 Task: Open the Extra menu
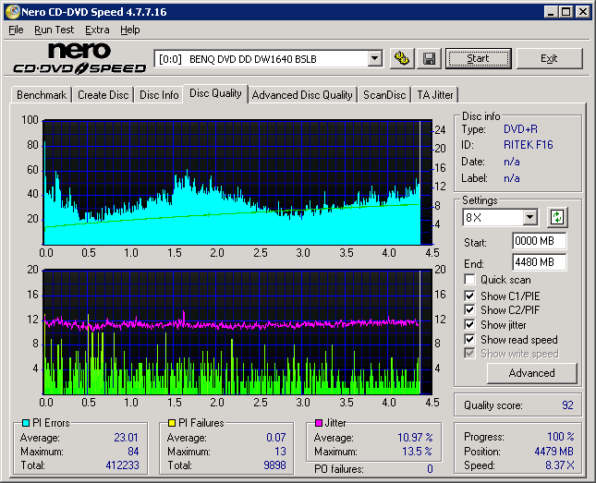pyautogui.click(x=97, y=30)
